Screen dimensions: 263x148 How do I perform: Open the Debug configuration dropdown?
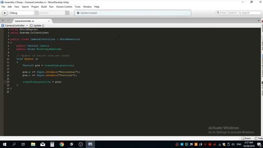[x=24, y=13]
